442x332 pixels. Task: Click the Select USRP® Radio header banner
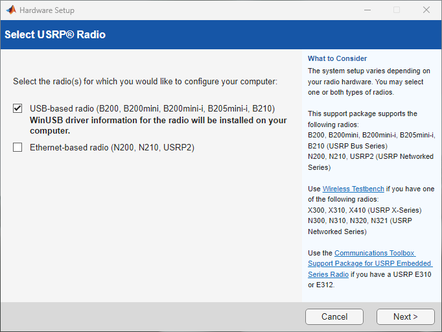pos(55,34)
